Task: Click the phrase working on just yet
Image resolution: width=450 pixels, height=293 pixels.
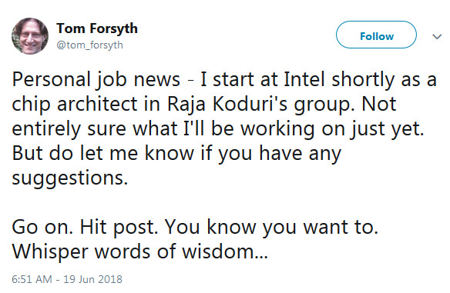Action: point(332,129)
